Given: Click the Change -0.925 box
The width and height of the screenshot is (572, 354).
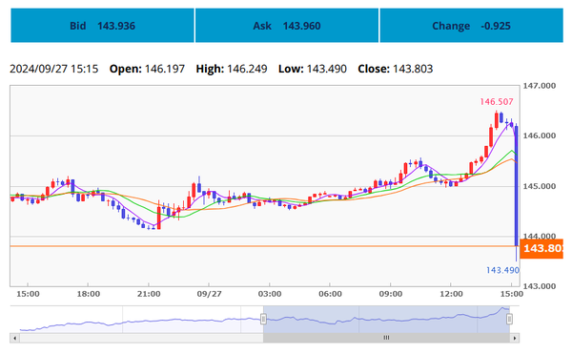Looking at the screenshot, I should tap(471, 26).
